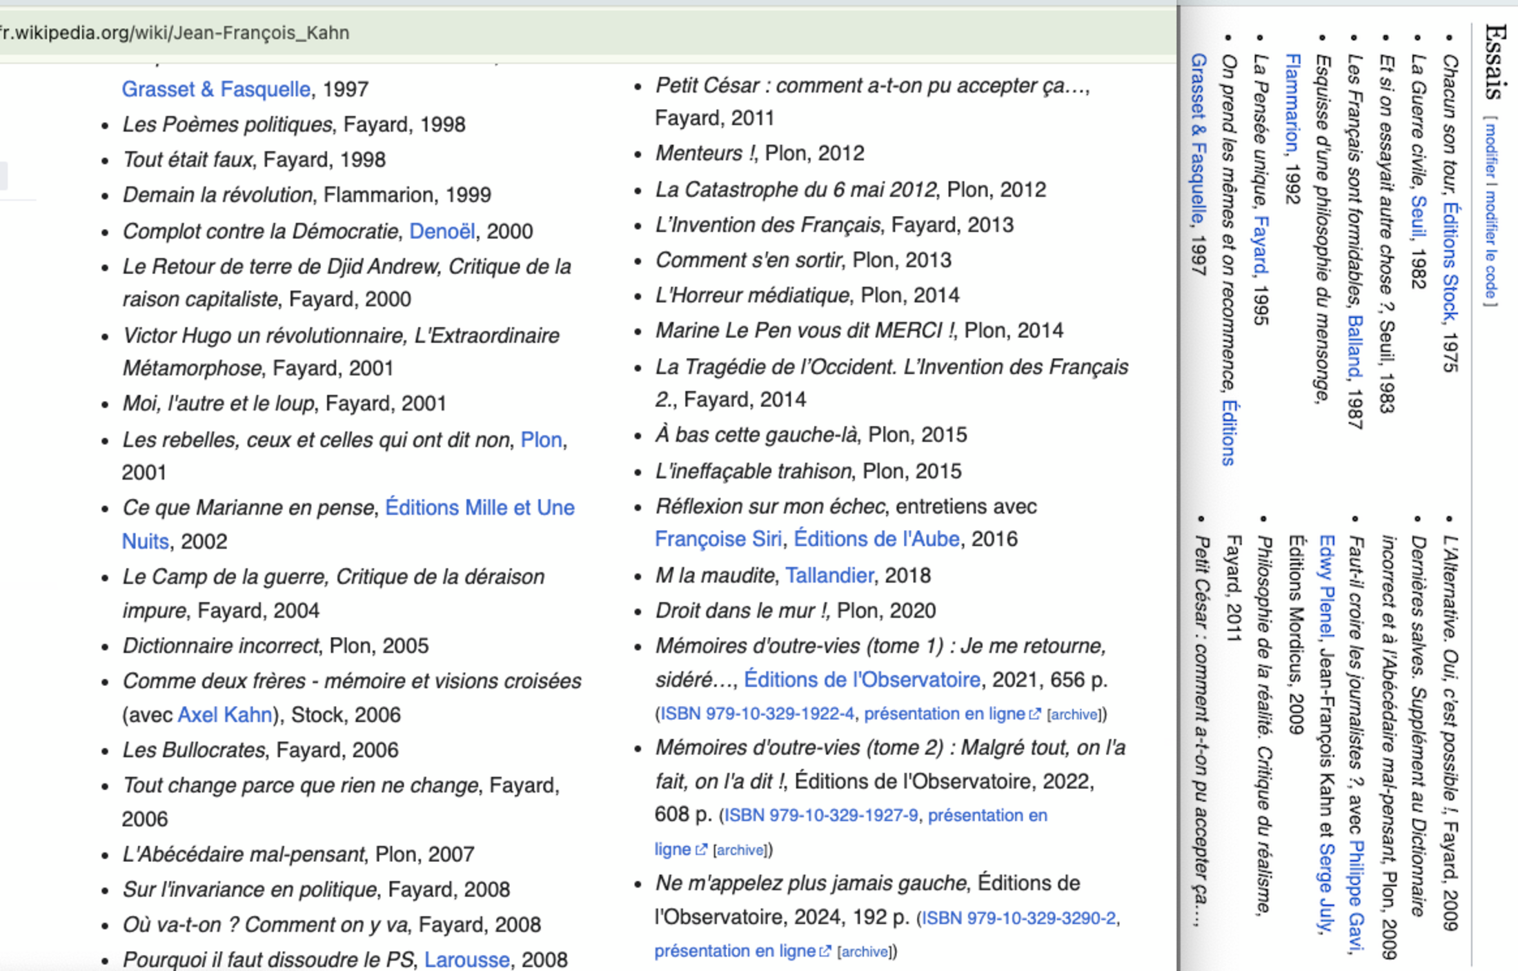
Task: Click external-link icon after tome 2 'ligne' link
Action: [x=701, y=850]
